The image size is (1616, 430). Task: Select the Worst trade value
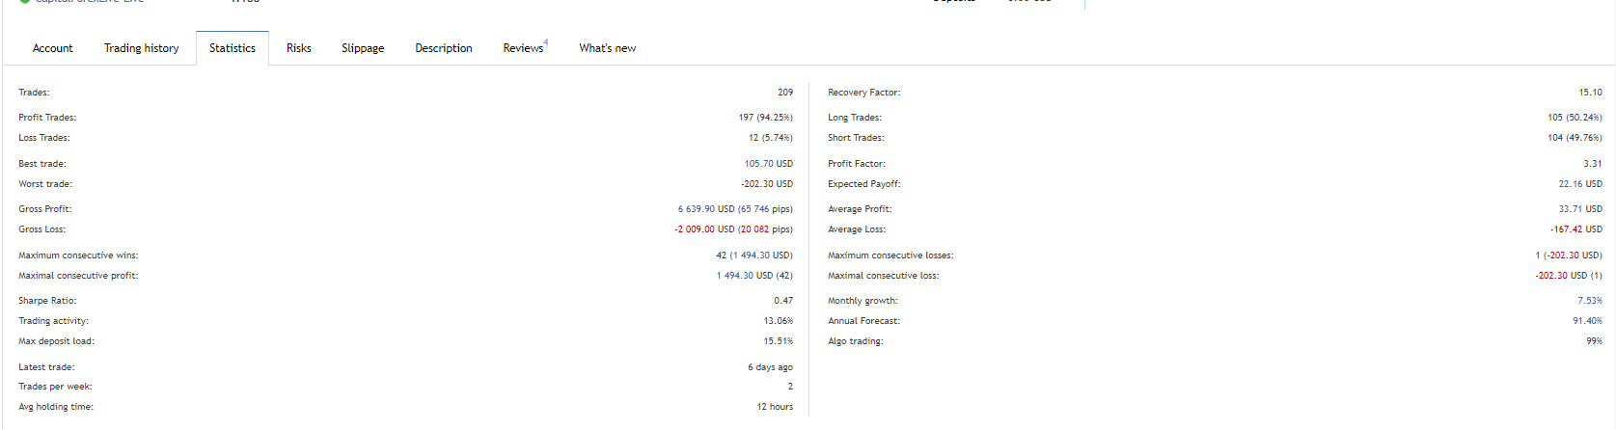click(x=767, y=184)
